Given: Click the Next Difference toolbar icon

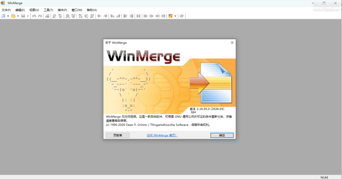Looking at the screenshot, I should click(x=54, y=16).
